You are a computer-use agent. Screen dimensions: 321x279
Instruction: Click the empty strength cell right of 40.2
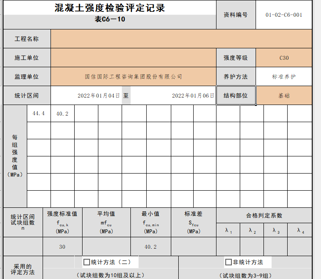86,113
